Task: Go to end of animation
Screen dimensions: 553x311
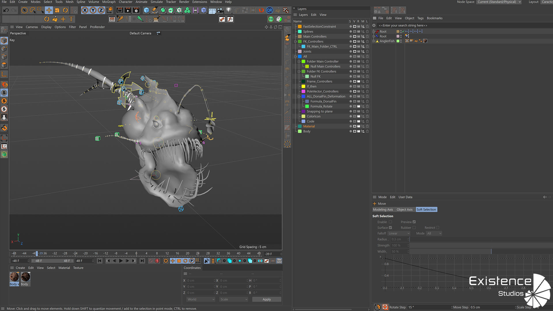Action: coord(142,261)
